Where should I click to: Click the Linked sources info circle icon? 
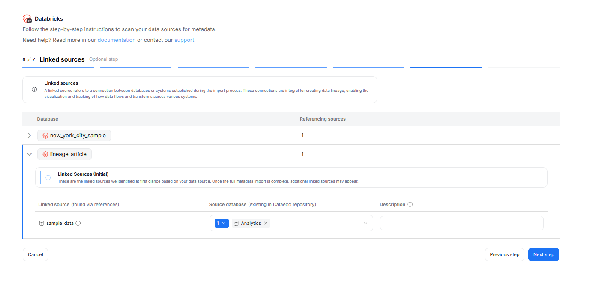click(34, 90)
